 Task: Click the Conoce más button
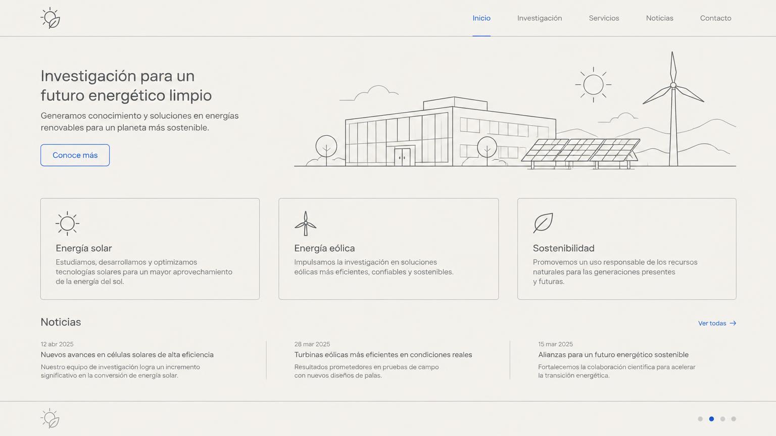75,155
